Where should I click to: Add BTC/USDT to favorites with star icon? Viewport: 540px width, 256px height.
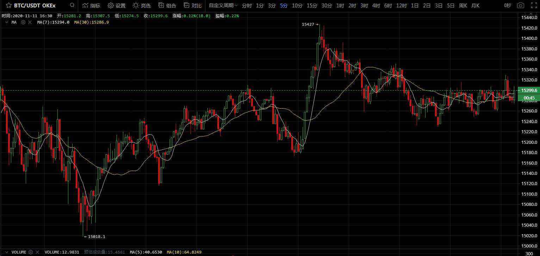pyautogui.click(x=8, y=6)
